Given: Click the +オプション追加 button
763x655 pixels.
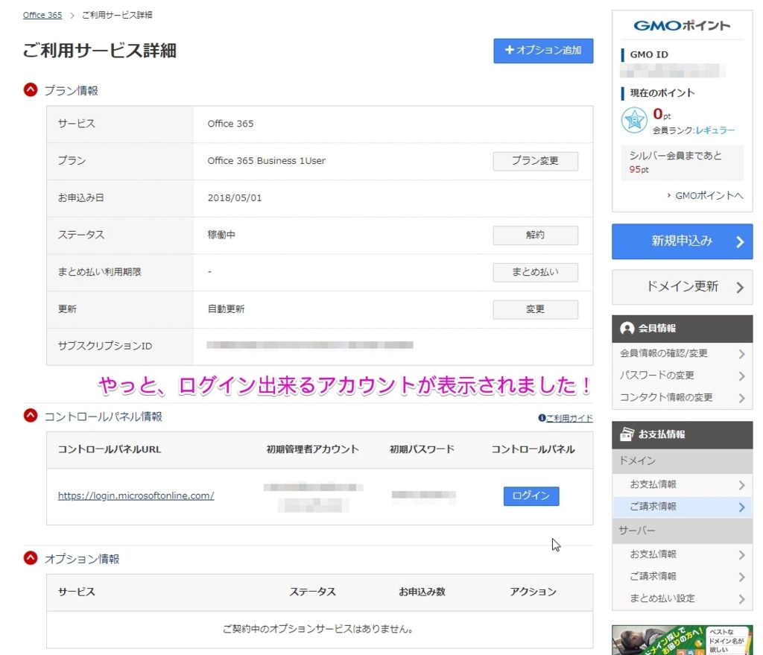Looking at the screenshot, I should coord(543,51).
